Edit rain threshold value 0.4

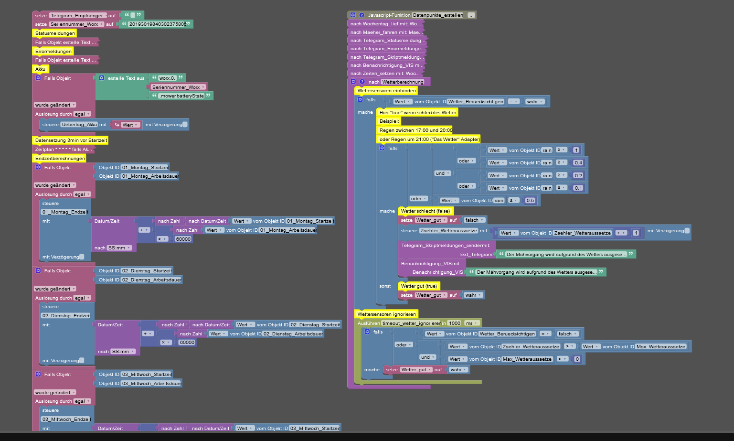(x=578, y=163)
